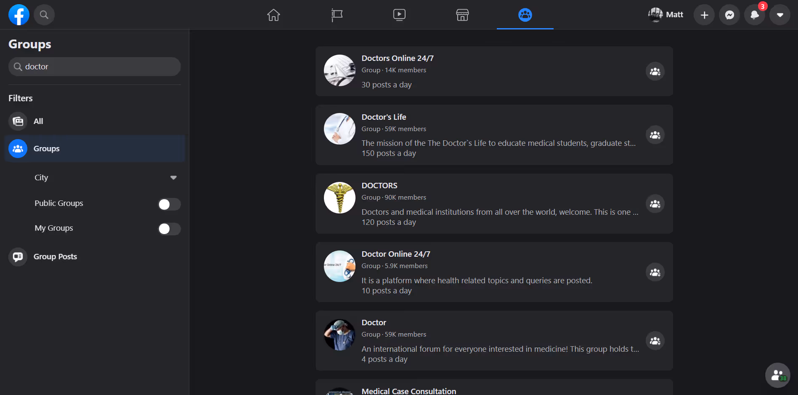Select the All filter
Viewport: 798px width, 395px height.
pos(95,121)
